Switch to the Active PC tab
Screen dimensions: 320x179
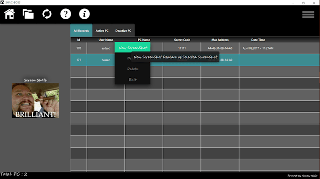[x=102, y=30]
